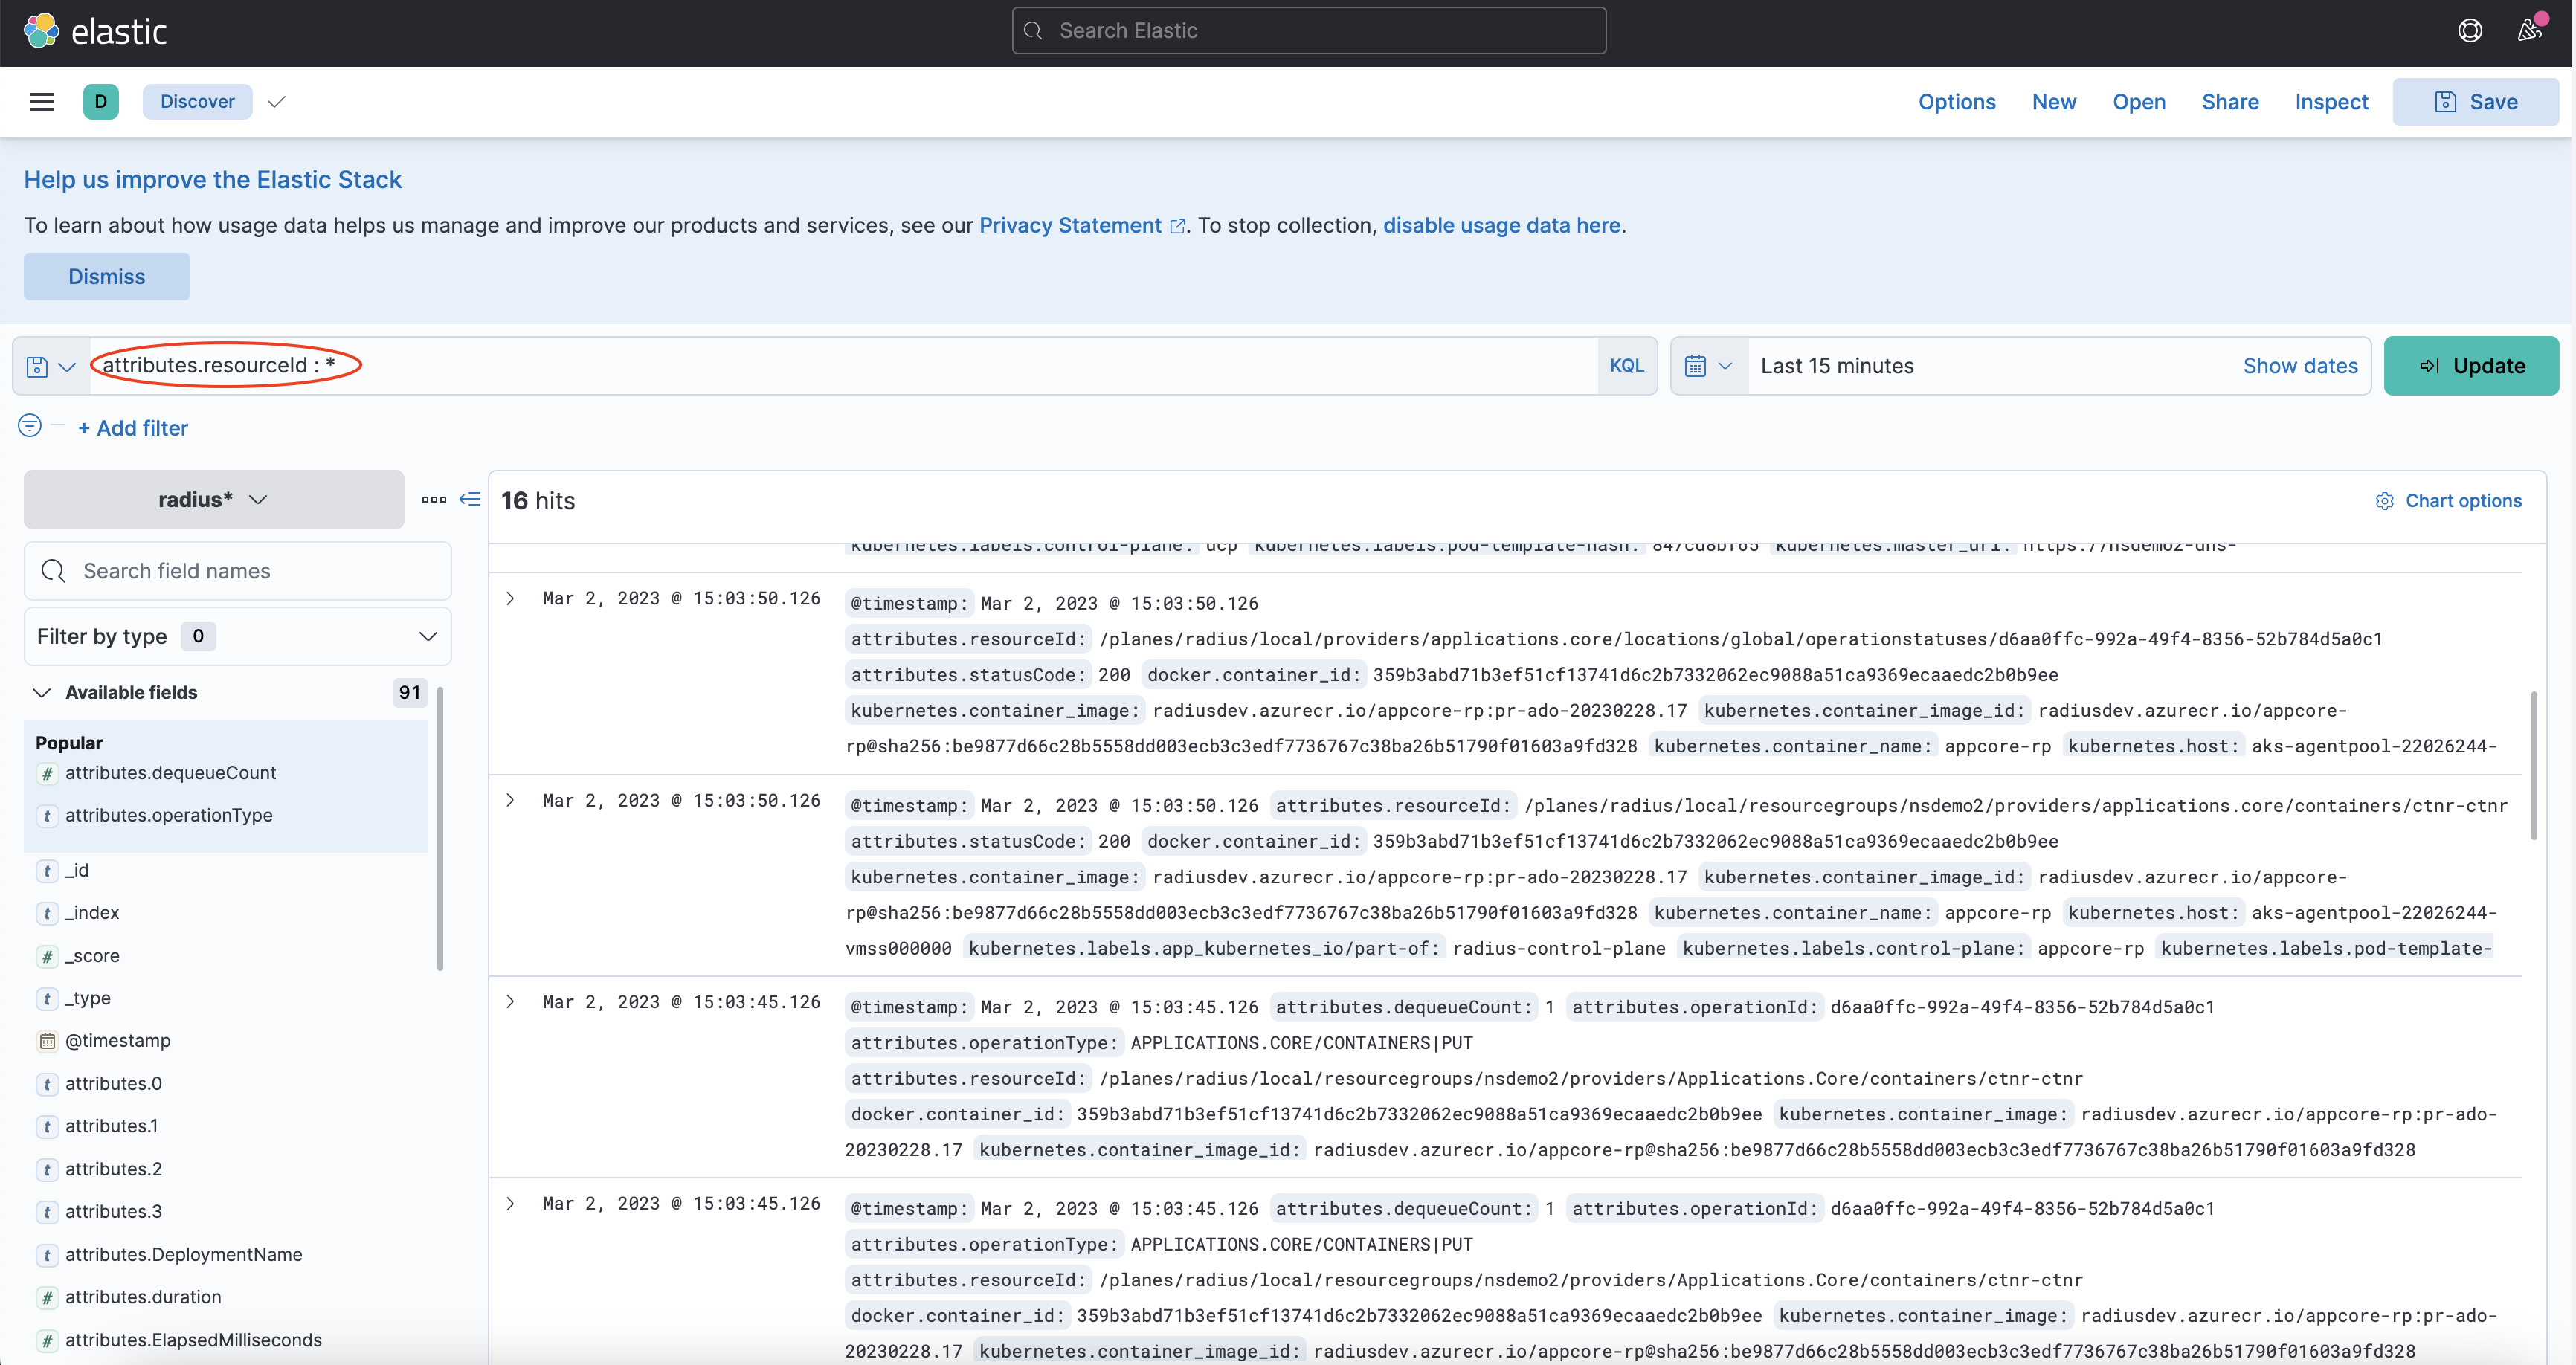The image size is (2576, 1365).
Task: Select the _type field
Action: point(88,999)
